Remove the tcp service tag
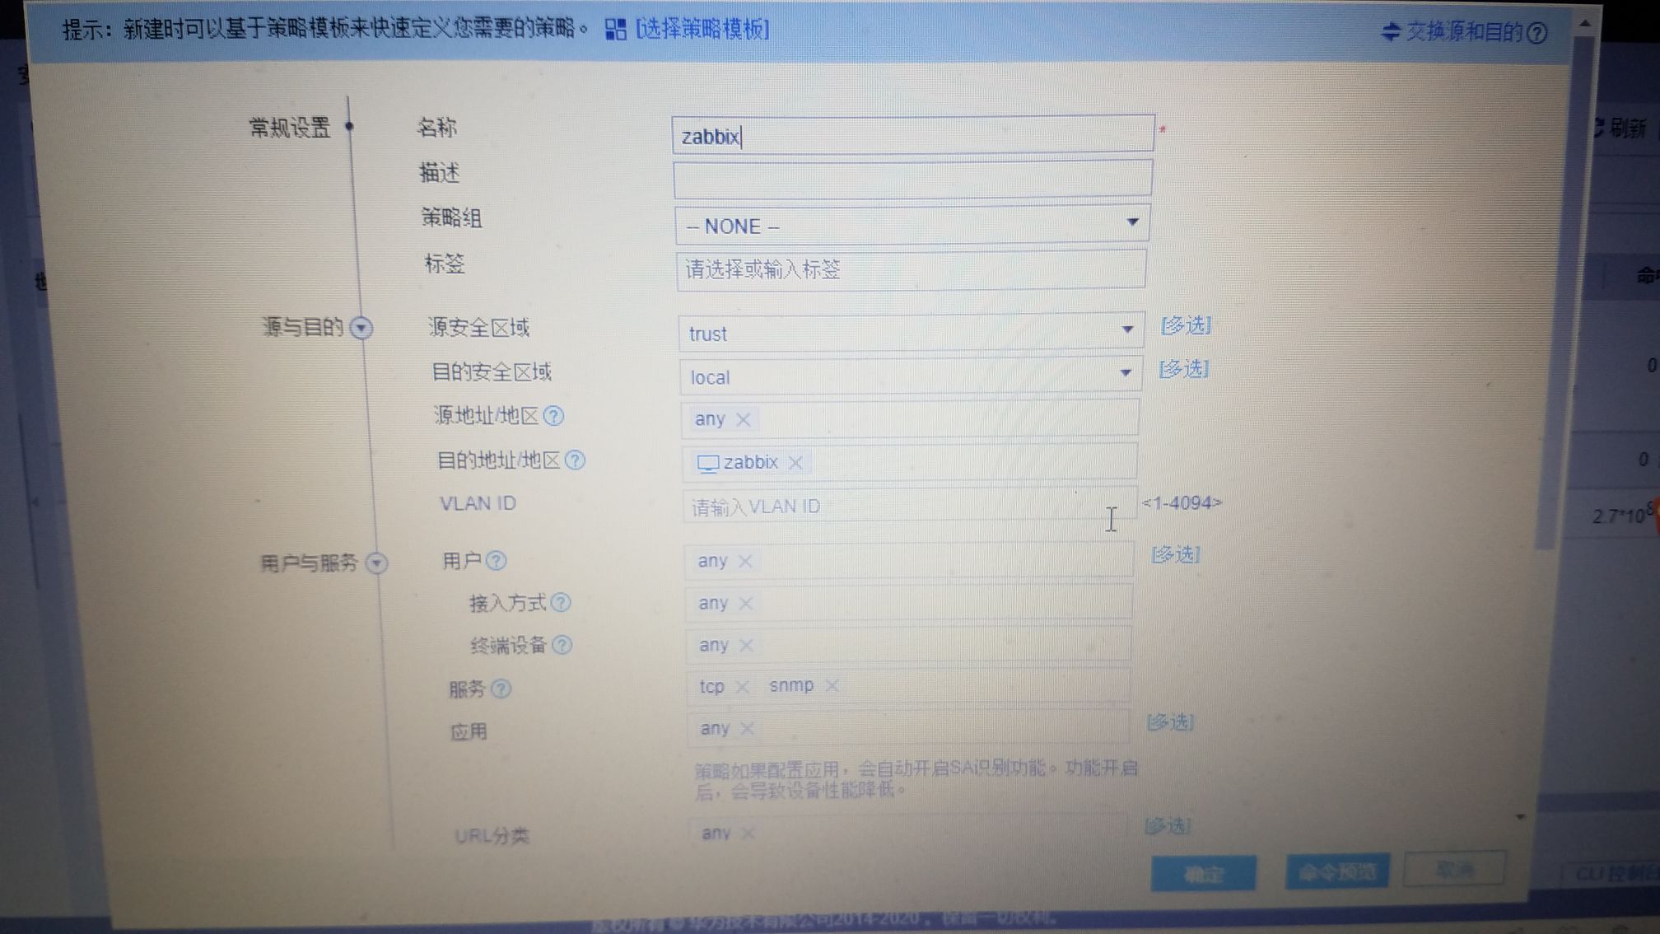The image size is (1660, 934). tap(742, 687)
